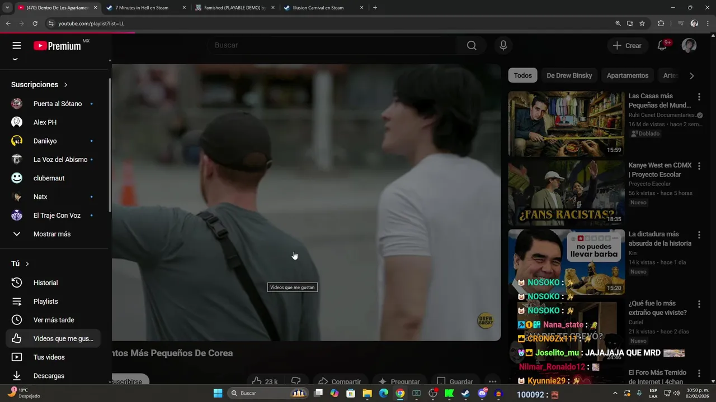Viewport: 716px width, 402px height.
Task: Open a new browser tab
Action: coord(375,8)
